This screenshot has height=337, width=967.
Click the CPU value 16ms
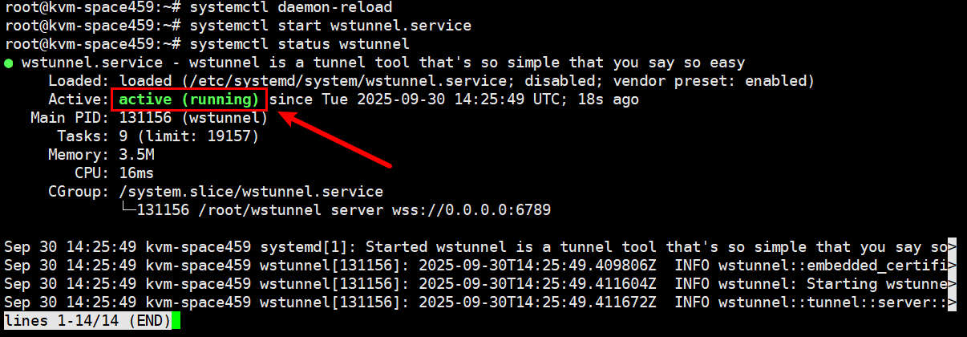[136, 173]
